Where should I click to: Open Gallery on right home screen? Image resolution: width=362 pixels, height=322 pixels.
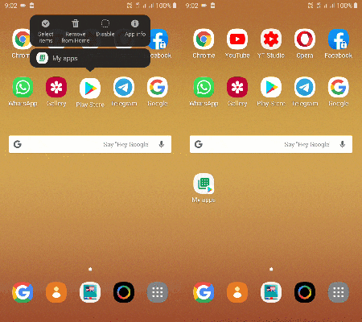pos(237,87)
